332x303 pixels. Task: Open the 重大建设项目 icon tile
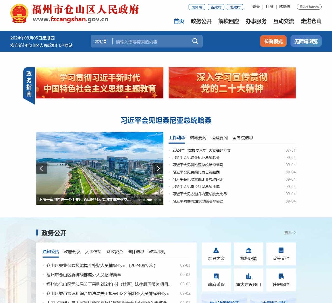[248, 280]
